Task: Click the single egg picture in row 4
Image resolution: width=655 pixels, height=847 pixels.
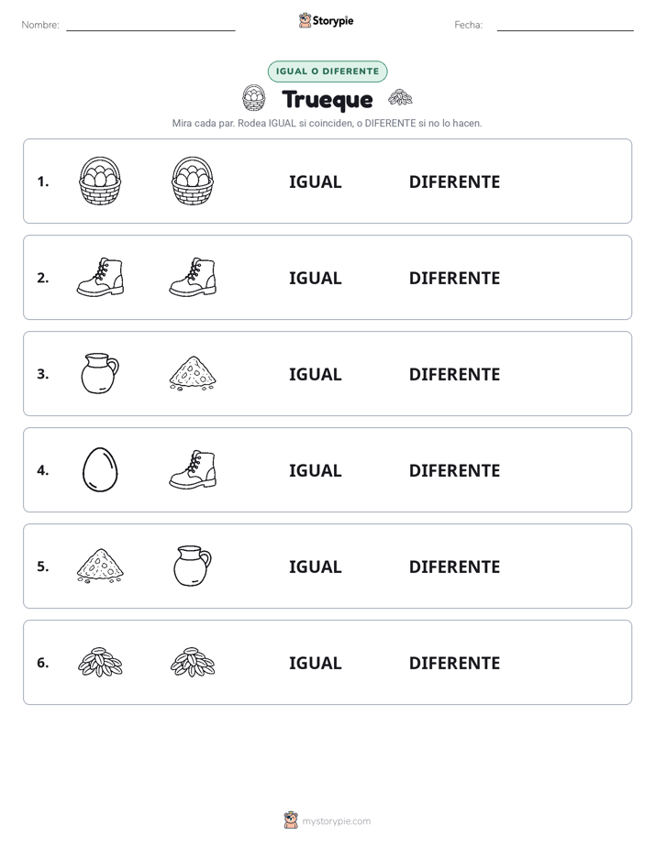Action: click(x=100, y=469)
